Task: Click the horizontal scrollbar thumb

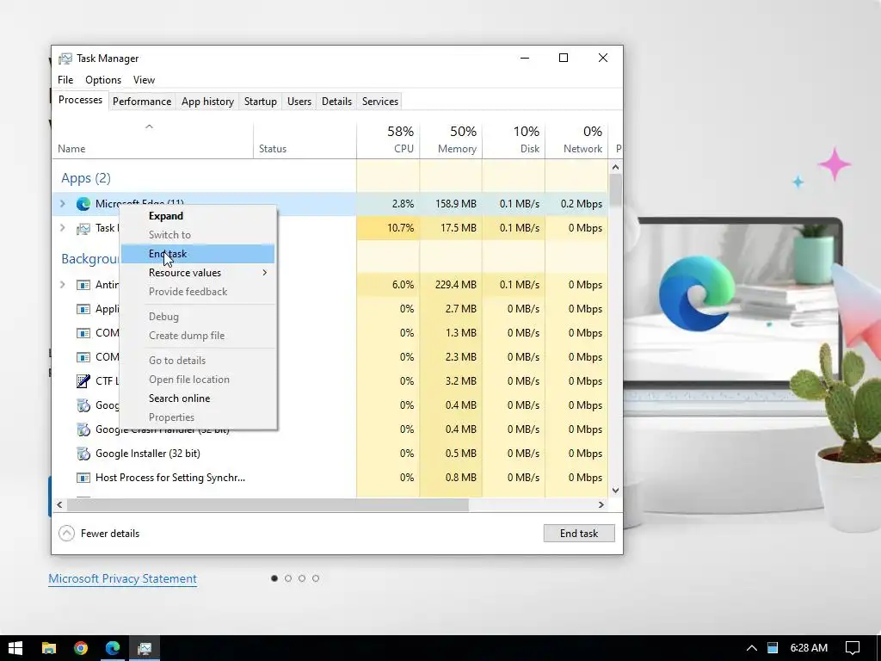Action: tap(268, 504)
